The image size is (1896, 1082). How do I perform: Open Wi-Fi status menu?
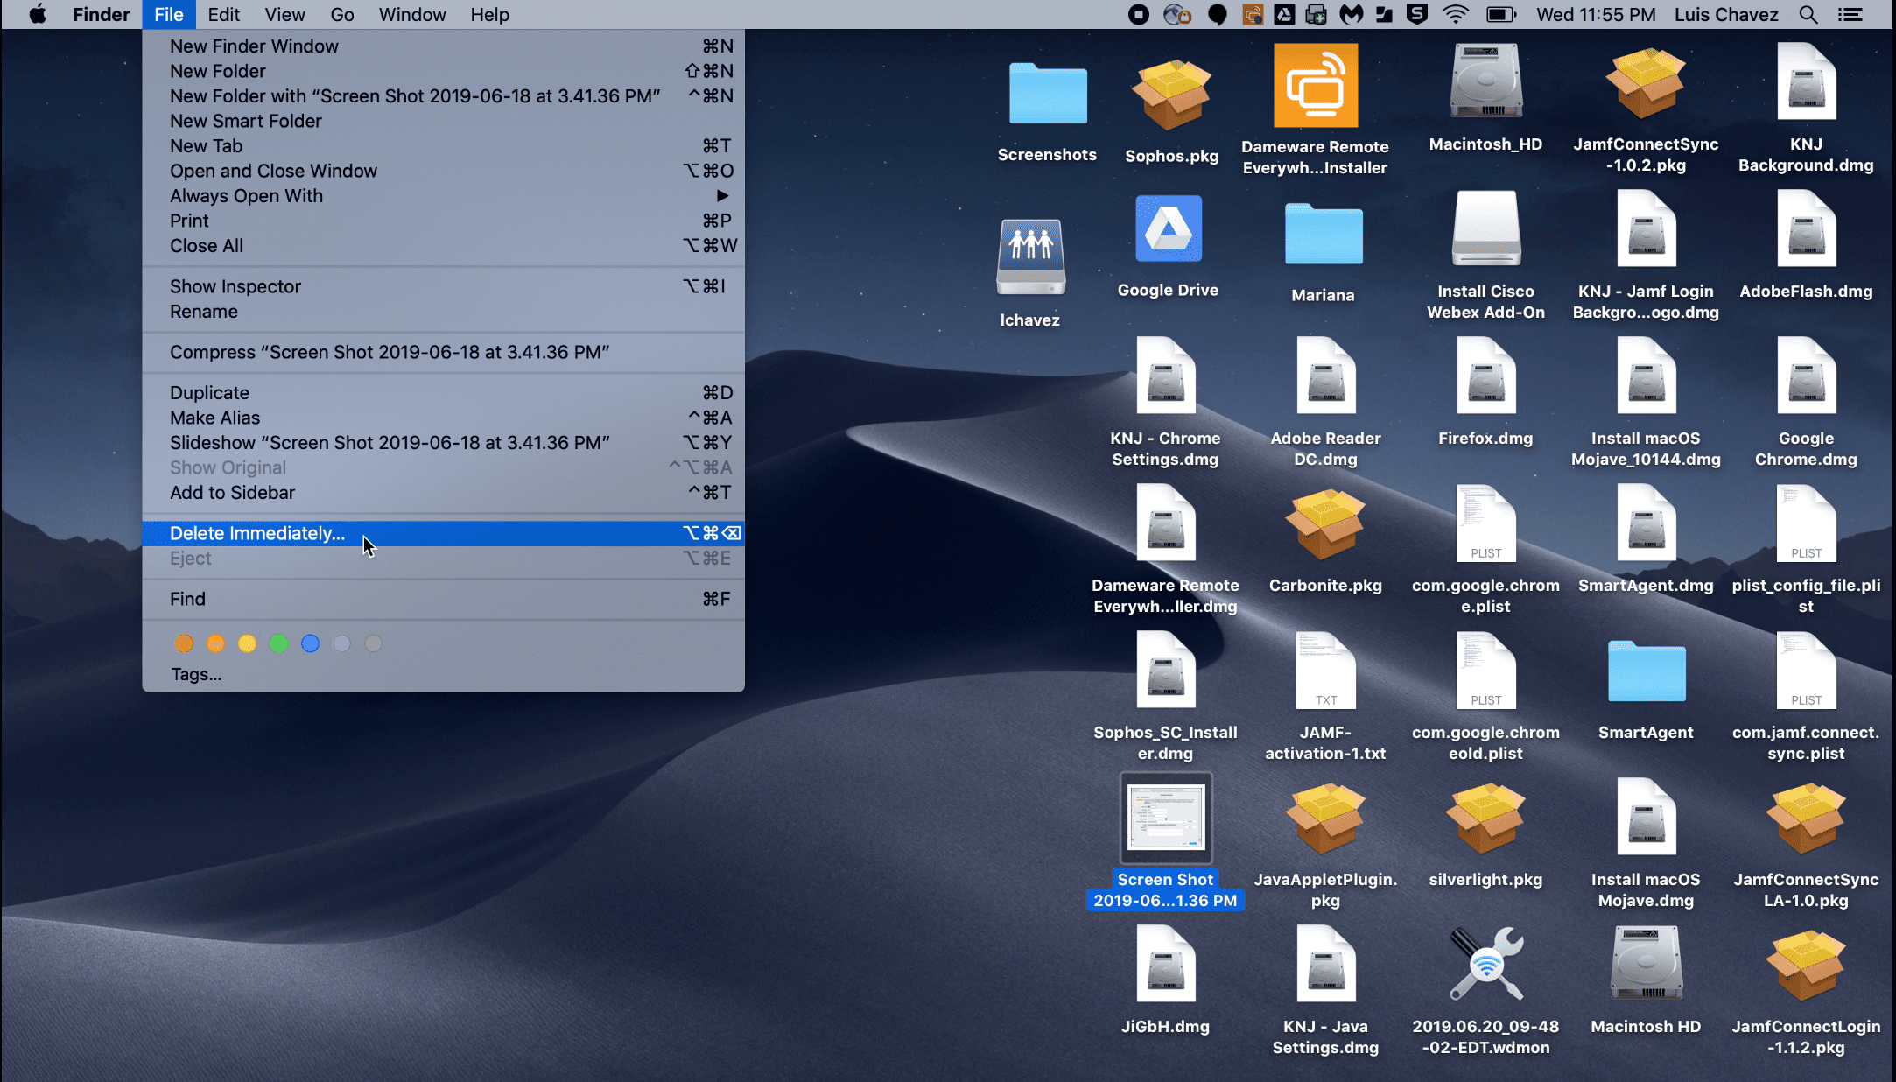pyautogui.click(x=1456, y=15)
